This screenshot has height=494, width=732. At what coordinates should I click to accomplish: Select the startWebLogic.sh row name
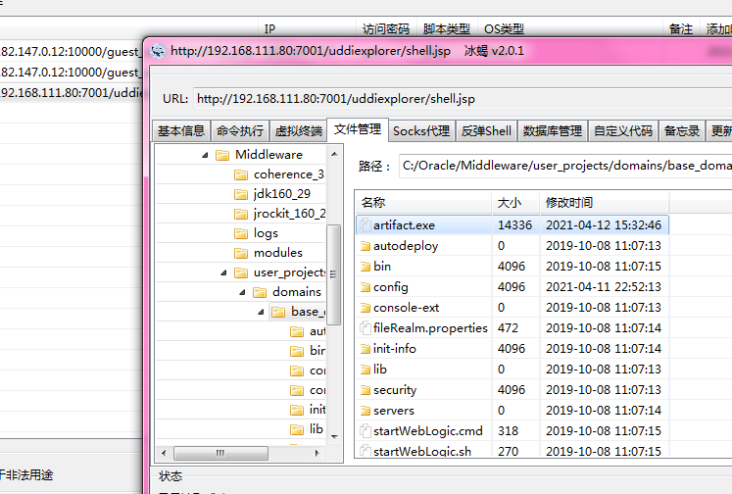click(x=422, y=452)
